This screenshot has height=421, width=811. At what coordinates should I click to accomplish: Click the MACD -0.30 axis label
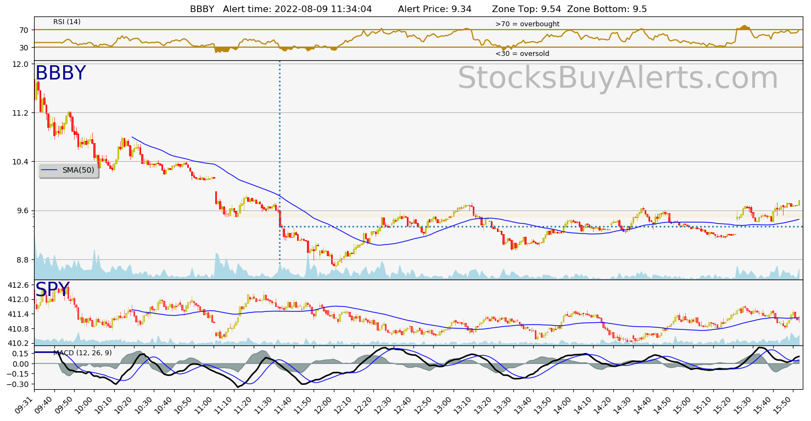click(19, 385)
